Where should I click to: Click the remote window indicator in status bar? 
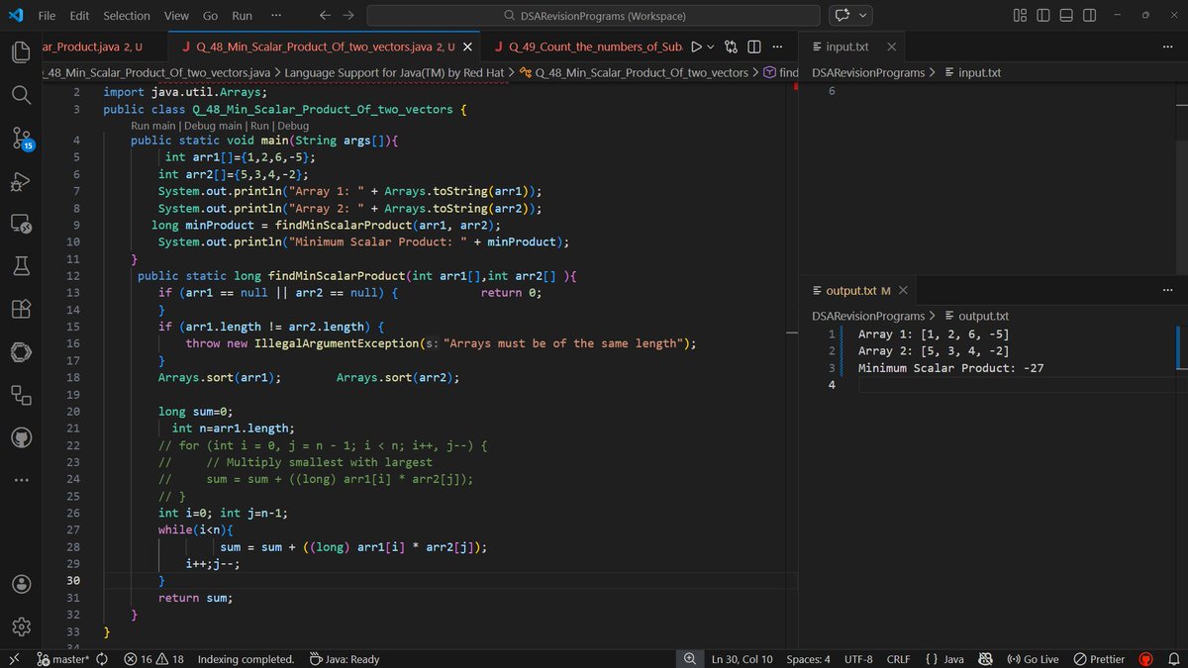pos(14,659)
